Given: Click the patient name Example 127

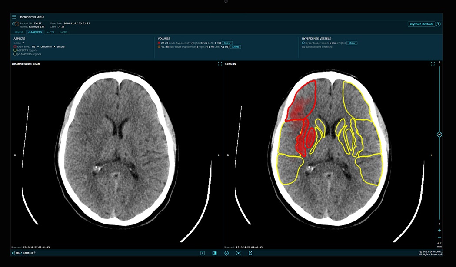Looking at the screenshot, I should (37, 27).
